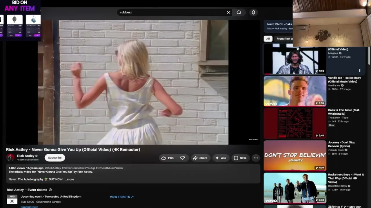The image size is (371, 208).
Task: Open the Backstreet Boys video thumbnail
Action: click(x=295, y=188)
